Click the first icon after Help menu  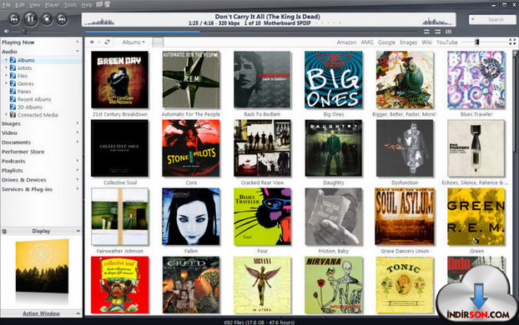[99, 4]
